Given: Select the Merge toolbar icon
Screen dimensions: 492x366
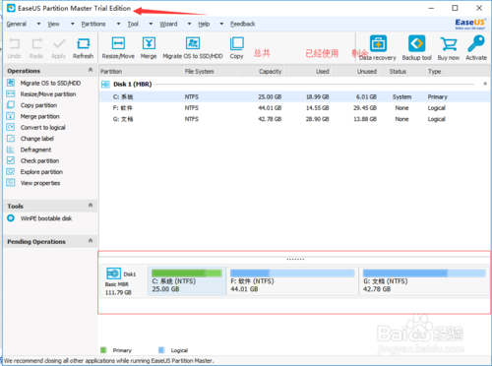Looking at the screenshot, I should (x=149, y=43).
